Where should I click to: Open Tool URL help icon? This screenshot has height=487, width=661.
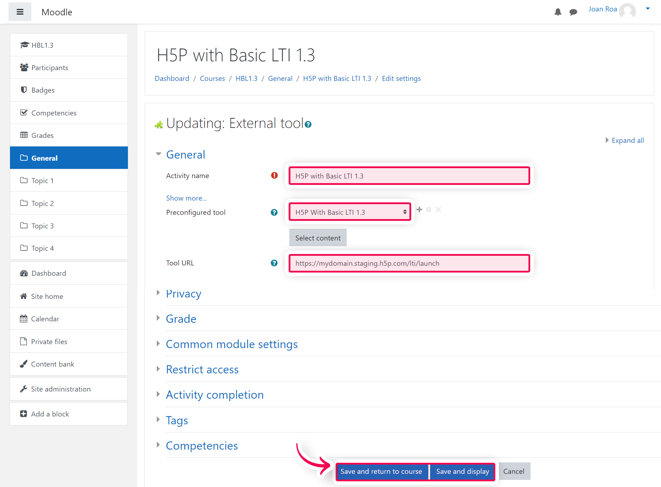(x=274, y=263)
